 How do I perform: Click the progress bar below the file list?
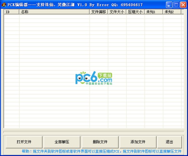click(x=94, y=132)
